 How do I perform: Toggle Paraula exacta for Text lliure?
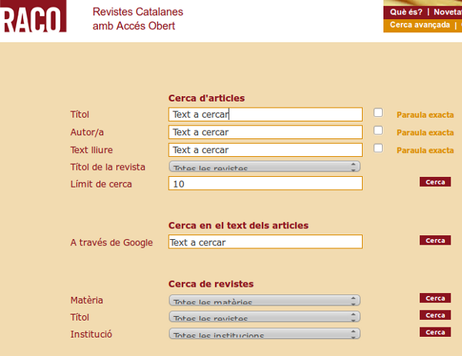[378, 148]
